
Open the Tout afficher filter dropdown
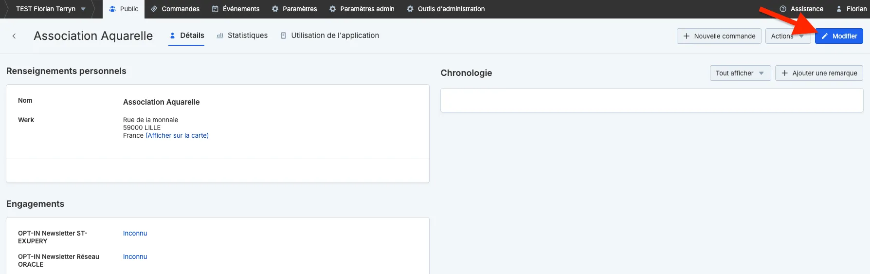740,73
